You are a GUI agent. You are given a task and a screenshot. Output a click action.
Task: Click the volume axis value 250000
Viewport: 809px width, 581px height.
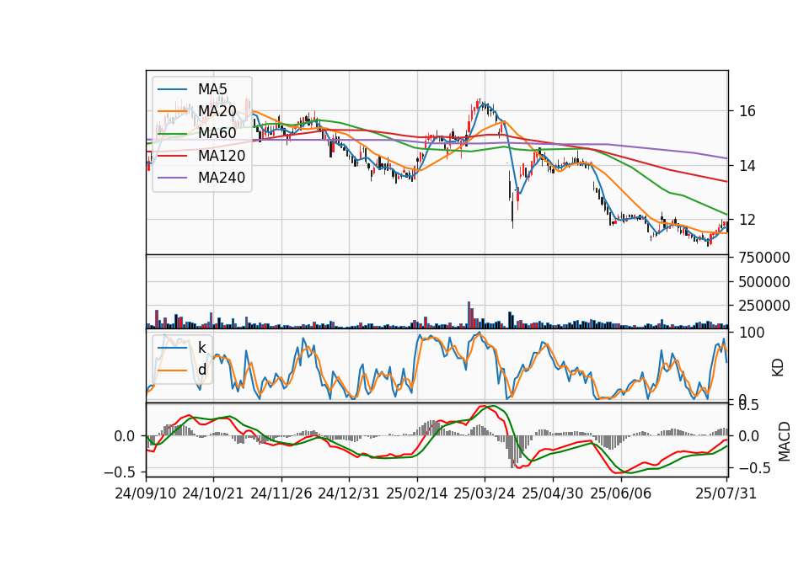(x=764, y=306)
